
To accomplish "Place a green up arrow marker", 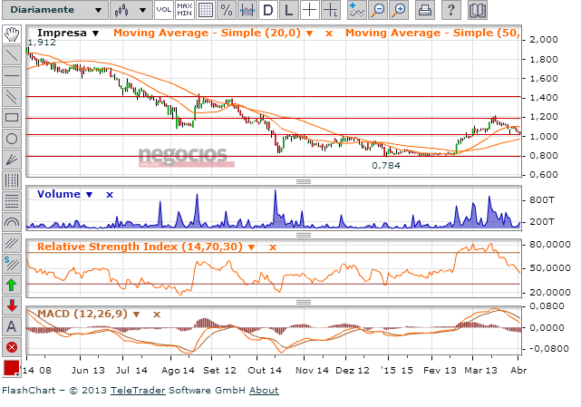I will 12,285.
